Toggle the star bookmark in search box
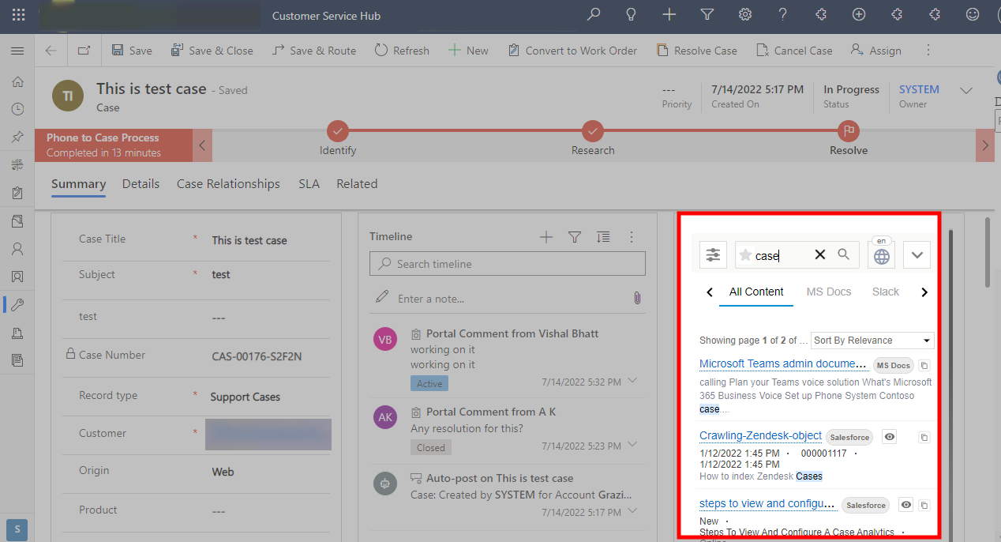This screenshot has height=542, width=1001. pyautogui.click(x=745, y=255)
